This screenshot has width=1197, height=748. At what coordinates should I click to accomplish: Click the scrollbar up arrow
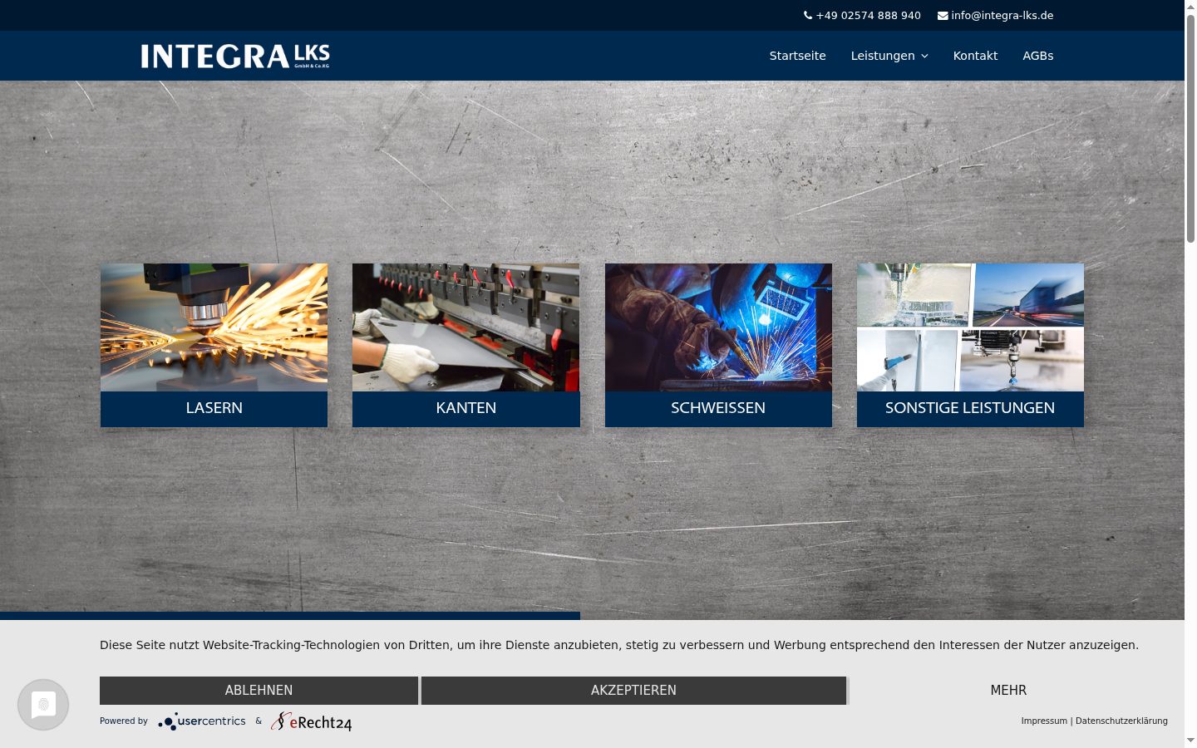1190,7
